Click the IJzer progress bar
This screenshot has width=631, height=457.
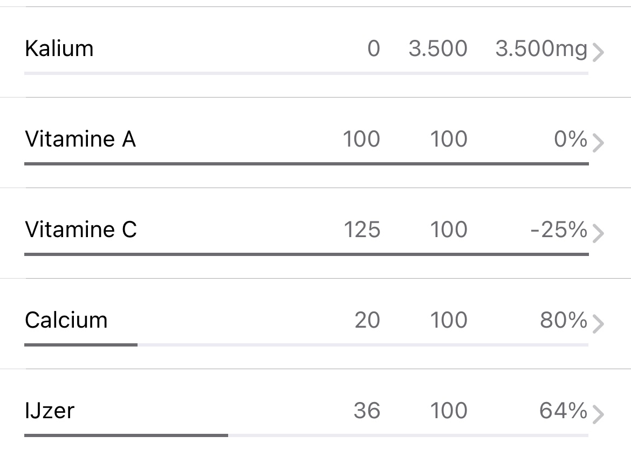point(306,435)
